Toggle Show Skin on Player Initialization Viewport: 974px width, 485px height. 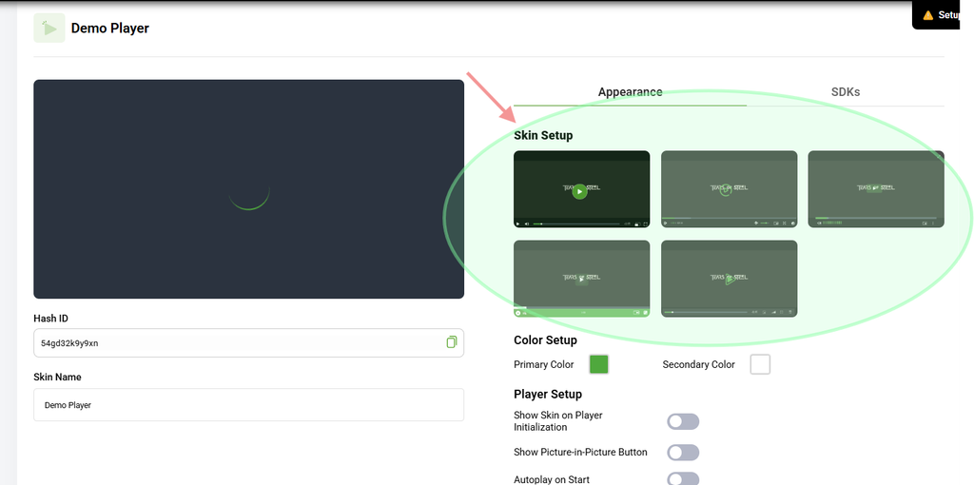coord(683,421)
